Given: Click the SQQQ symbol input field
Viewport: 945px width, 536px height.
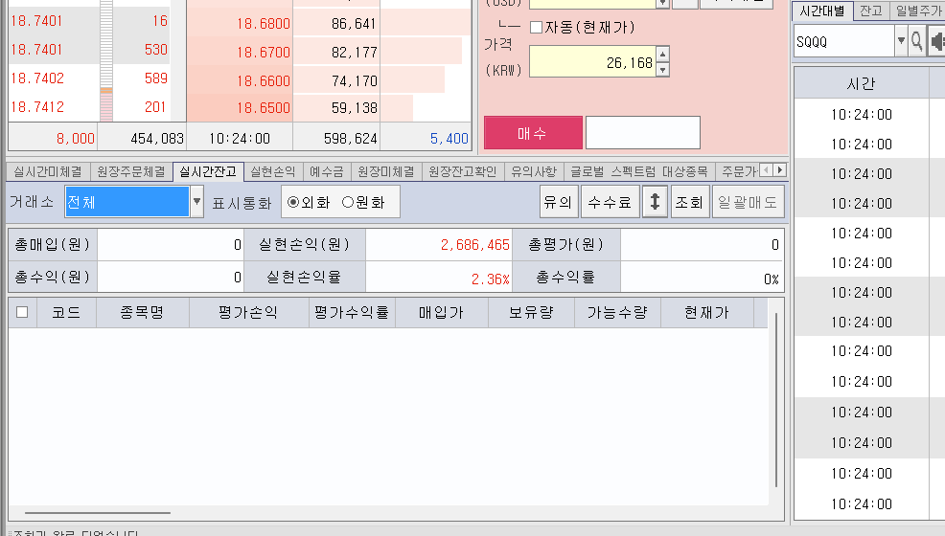Looking at the screenshot, I should point(843,41).
